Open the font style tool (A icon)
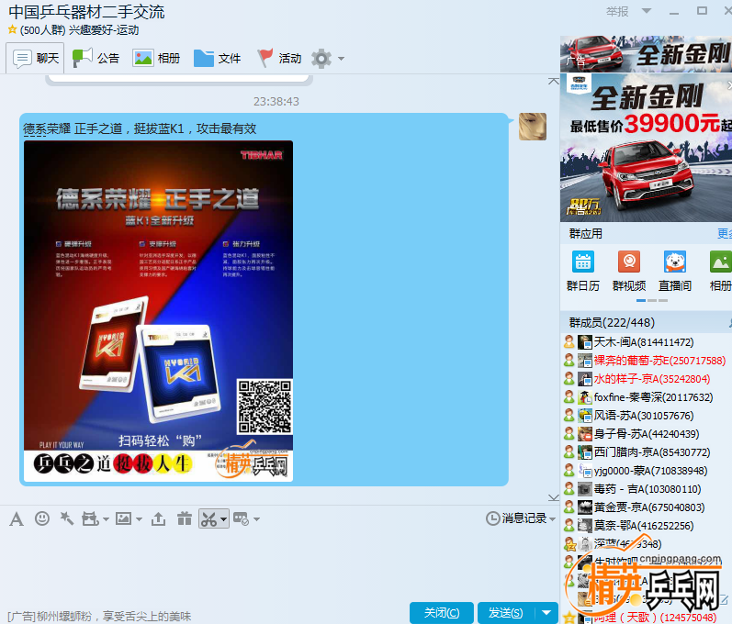Viewport: 732px width, 624px height. 17,518
